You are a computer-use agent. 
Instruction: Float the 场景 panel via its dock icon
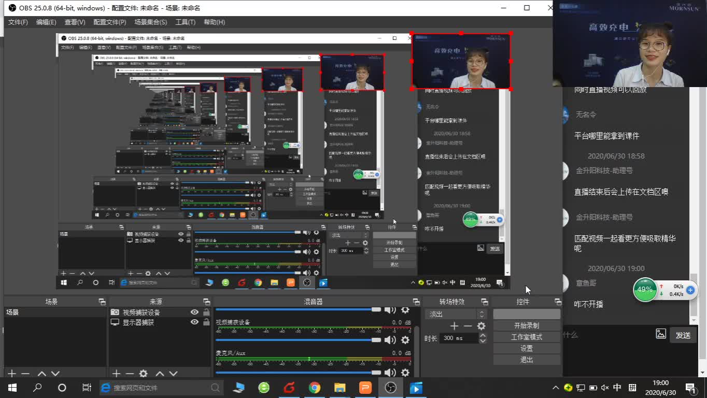(x=102, y=302)
